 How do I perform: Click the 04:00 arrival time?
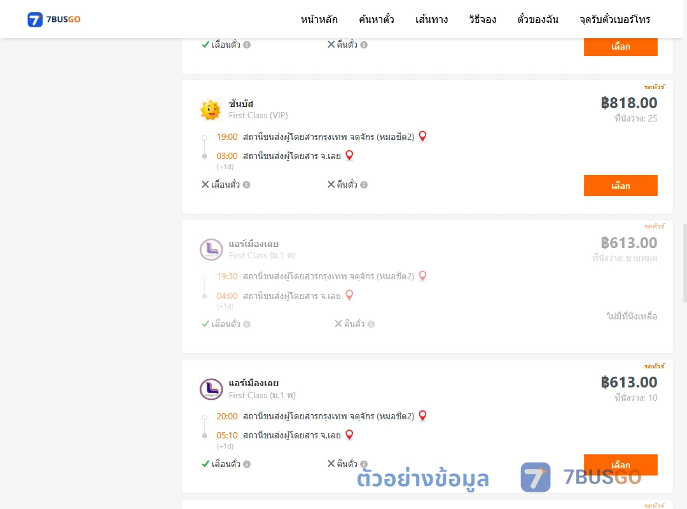(x=227, y=296)
